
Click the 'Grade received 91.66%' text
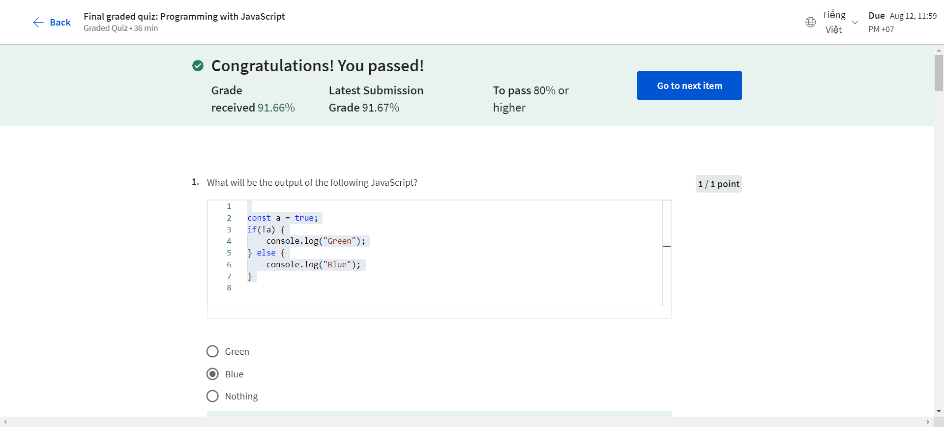(x=253, y=99)
